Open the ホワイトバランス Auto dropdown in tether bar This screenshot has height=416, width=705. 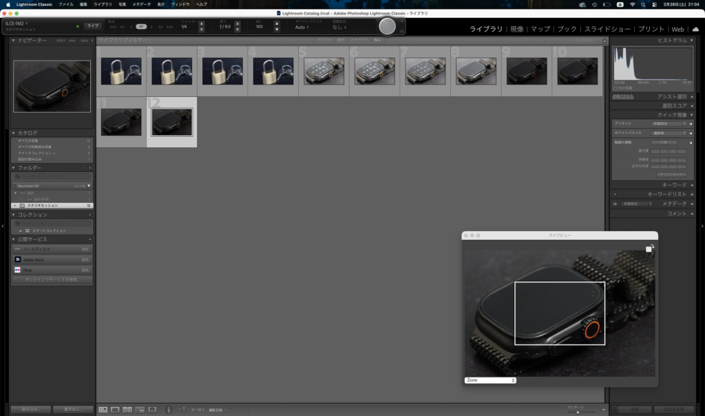pyautogui.click(x=301, y=28)
